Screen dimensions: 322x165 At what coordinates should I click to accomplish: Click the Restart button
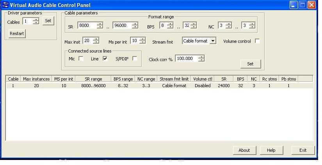(17, 33)
